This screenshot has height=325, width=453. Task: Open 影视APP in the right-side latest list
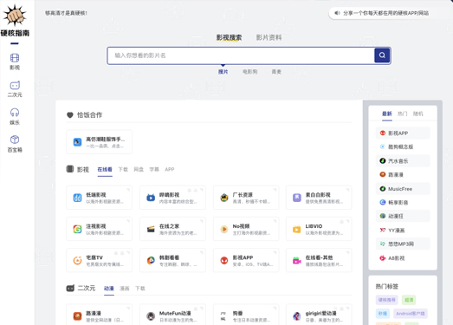(403, 133)
